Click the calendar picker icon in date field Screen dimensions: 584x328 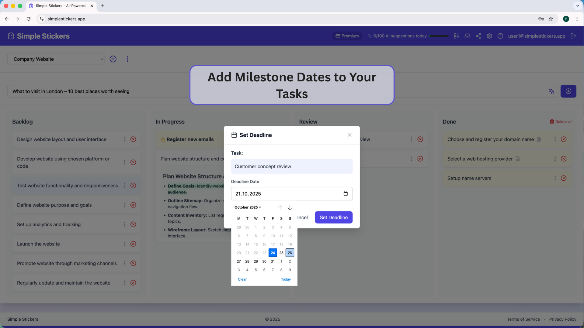346,194
